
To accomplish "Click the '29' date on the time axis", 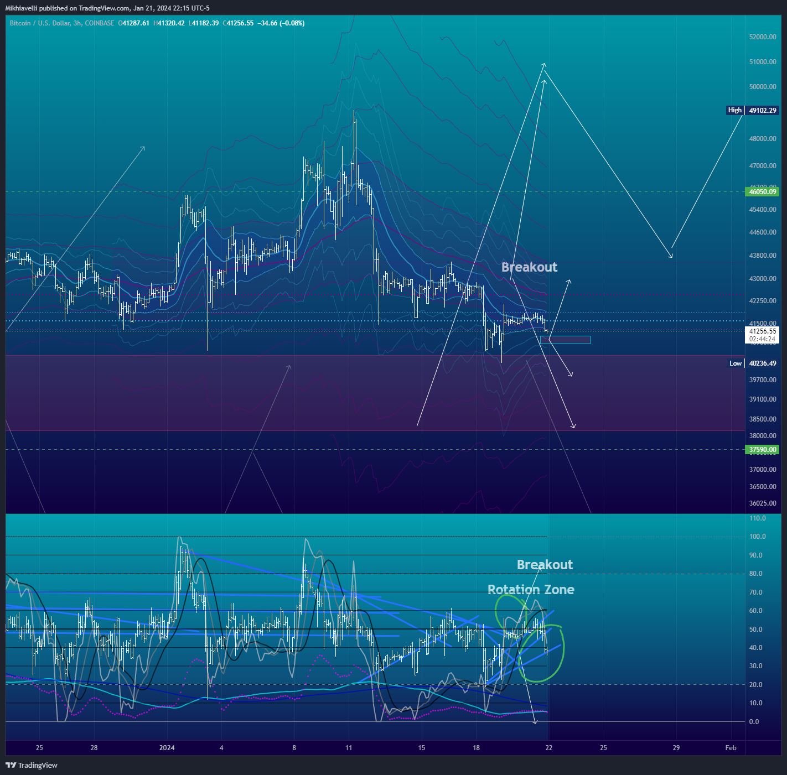I will (676, 748).
